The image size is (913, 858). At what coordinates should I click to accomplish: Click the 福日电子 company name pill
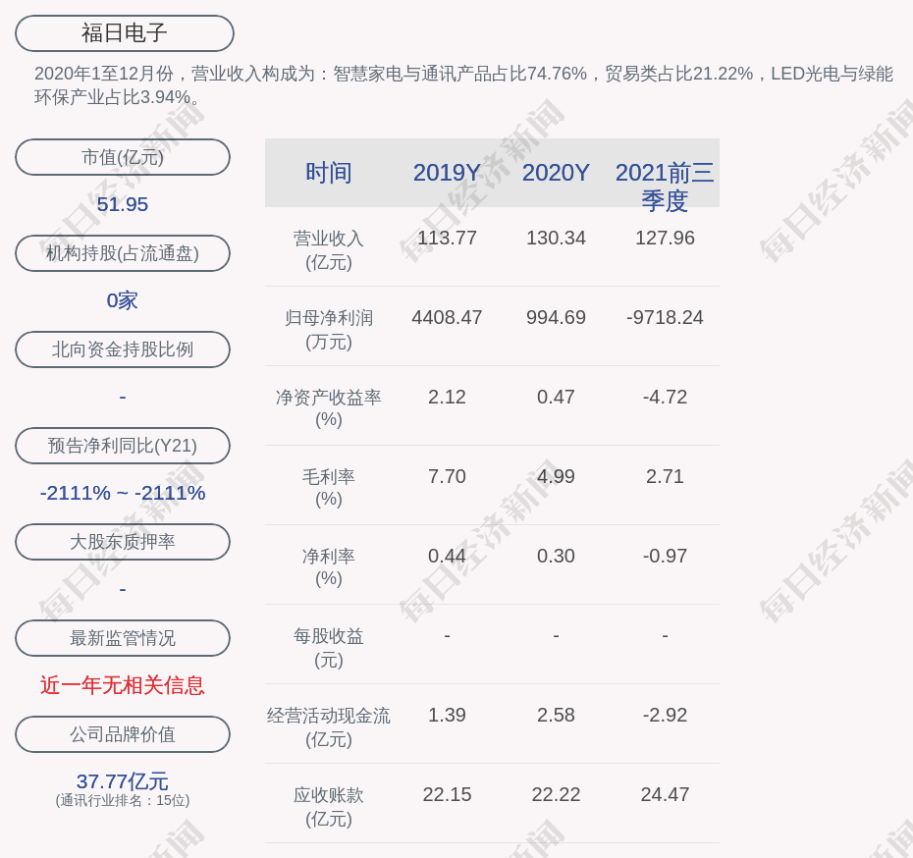pyautogui.click(x=124, y=33)
